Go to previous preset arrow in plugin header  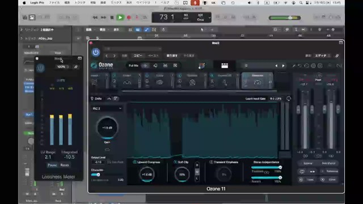point(107,56)
